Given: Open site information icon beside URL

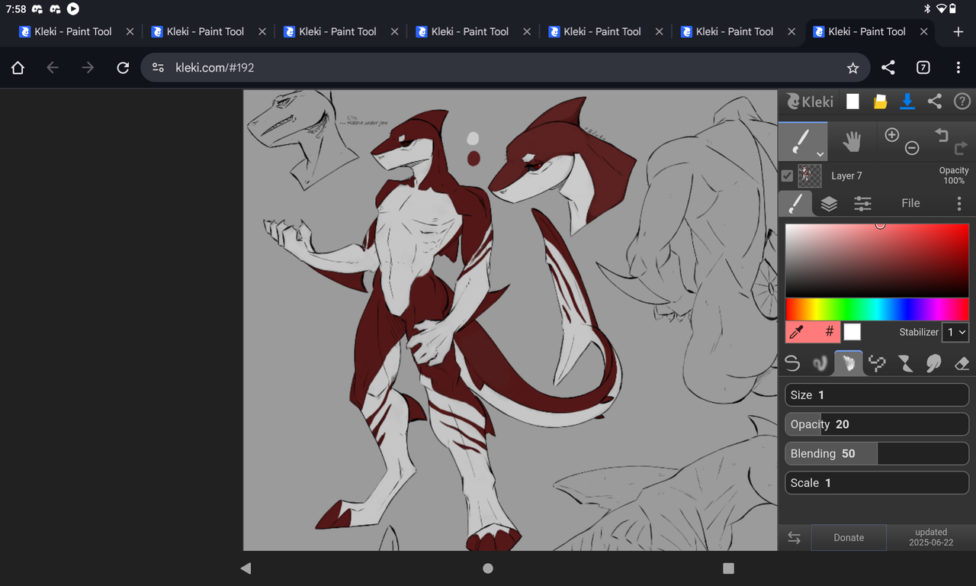Looking at the screenshot, I should [158, 67].
